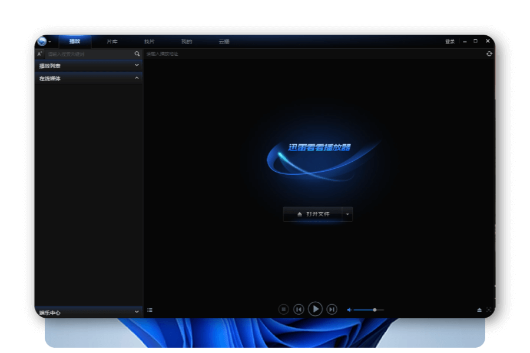The image size is (530, 353).
Task: Open the 片库 tab
Action: pos(112,42)
